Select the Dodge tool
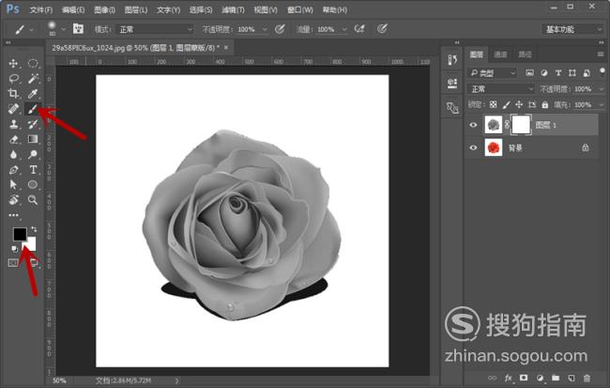Screen dimensions: 610x388 click(33, 155)
